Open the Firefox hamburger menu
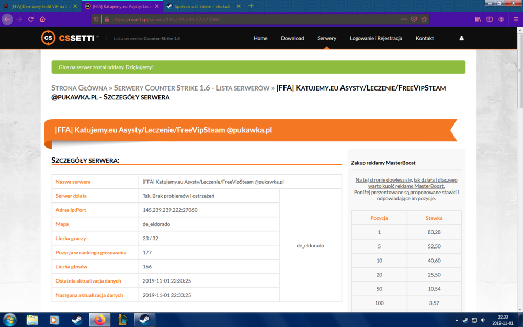 click(516, 19)
